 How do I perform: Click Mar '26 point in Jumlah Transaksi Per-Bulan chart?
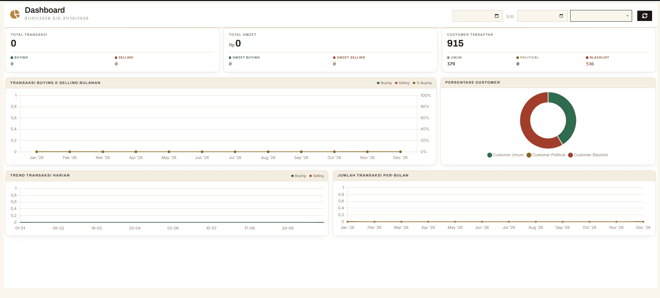pyautogui.click(x=401, y=222)
